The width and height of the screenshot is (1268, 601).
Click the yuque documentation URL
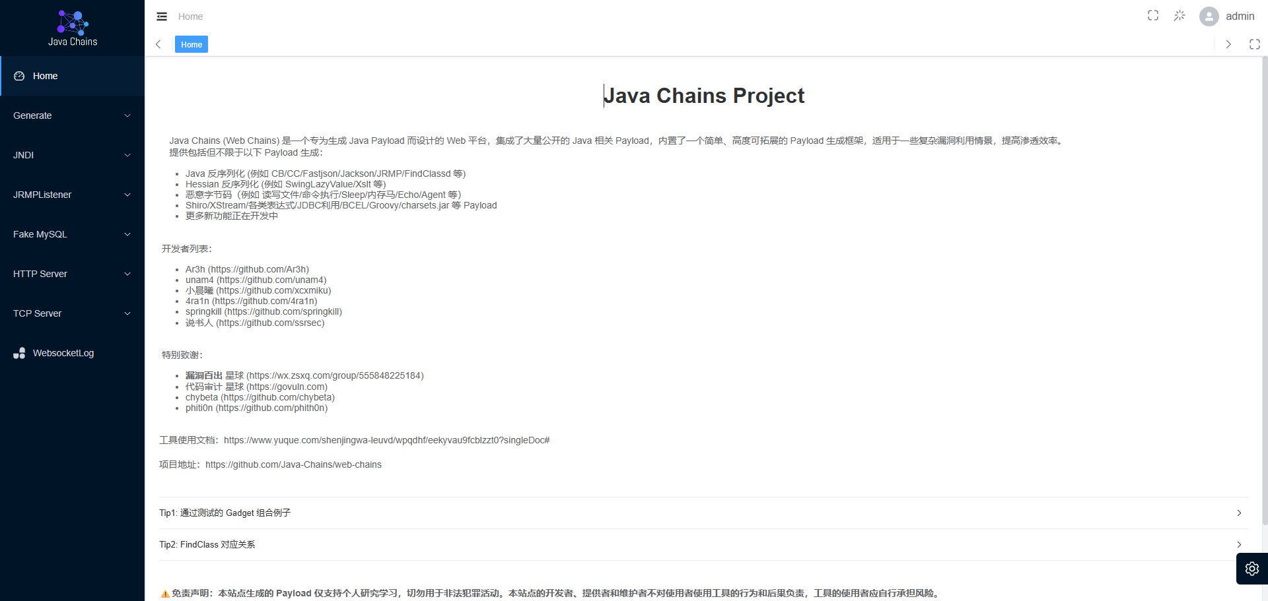[x=386, y=440]
